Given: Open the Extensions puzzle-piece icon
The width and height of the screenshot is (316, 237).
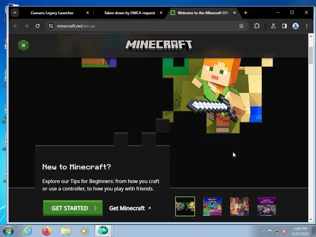Looking at the screenshot, I should [x=257, y=26].
